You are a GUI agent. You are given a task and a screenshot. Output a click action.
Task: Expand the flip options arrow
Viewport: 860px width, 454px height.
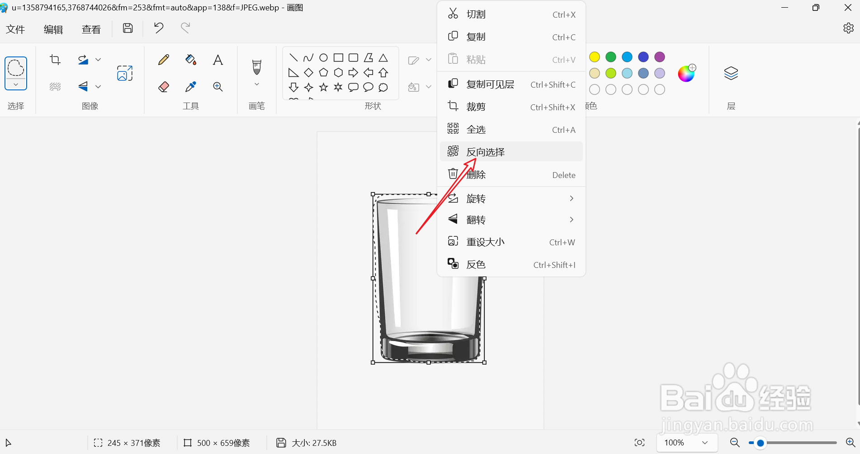point(98,86)
